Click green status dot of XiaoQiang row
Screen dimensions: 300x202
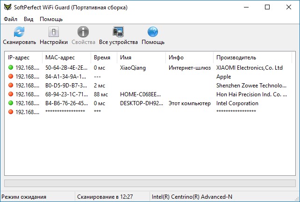coord(11,67)
